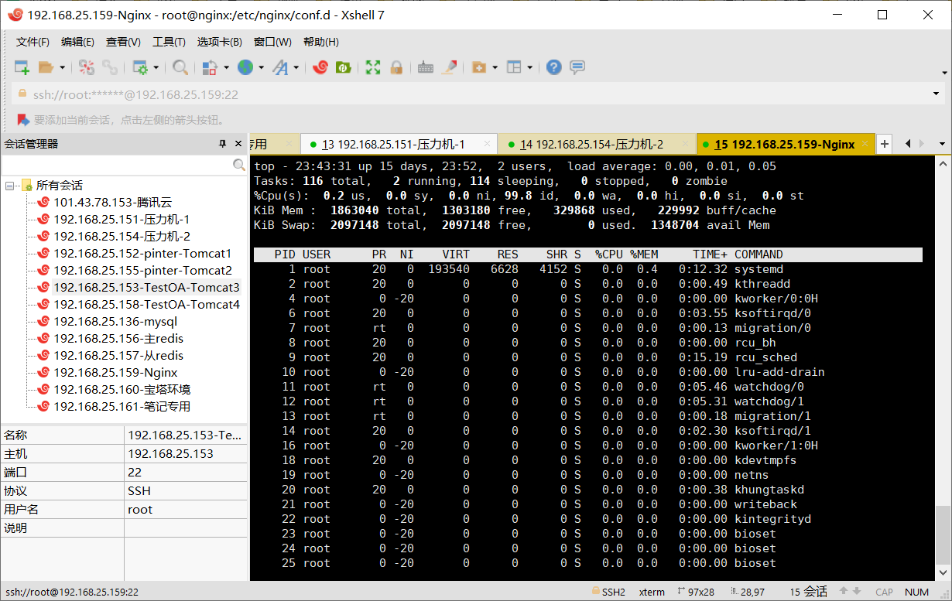
Task: Close the 192.168.25.159-Nginx tab
Action: 864,144
